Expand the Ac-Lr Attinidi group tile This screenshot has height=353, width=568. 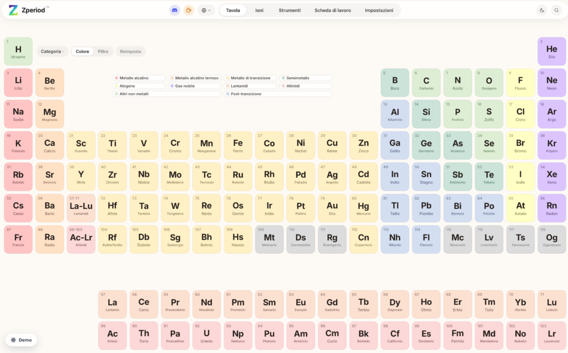click(81, 239)
